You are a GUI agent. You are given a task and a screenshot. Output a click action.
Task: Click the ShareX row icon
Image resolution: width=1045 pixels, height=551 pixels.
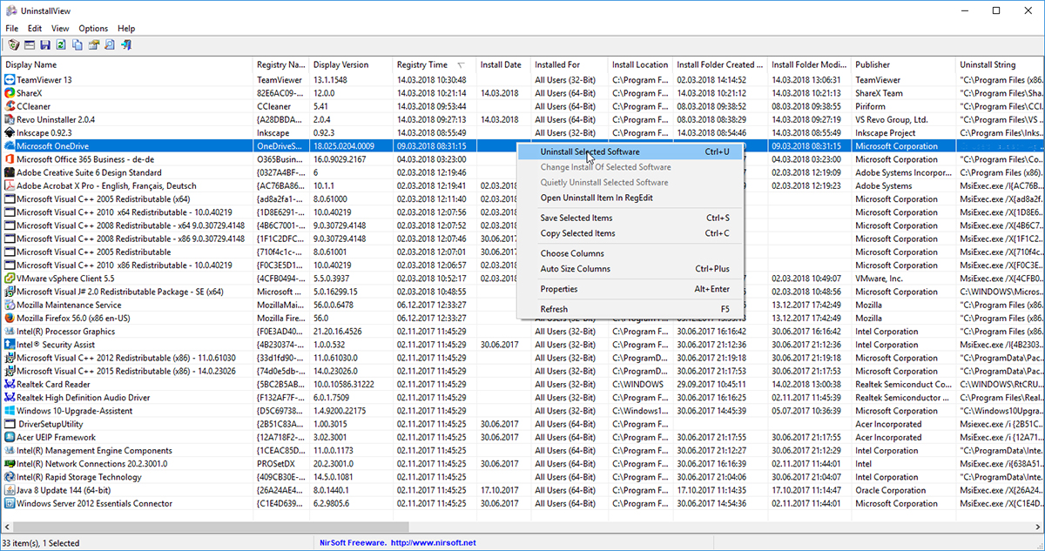10,92
